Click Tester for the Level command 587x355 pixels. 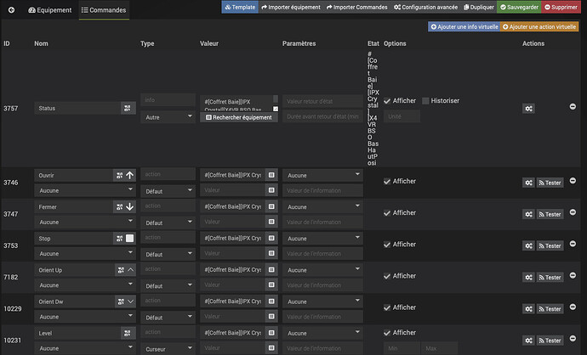tap(550, 341)
